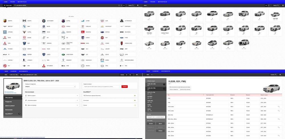Open Search in the makes window toolbar

(131, 5)
